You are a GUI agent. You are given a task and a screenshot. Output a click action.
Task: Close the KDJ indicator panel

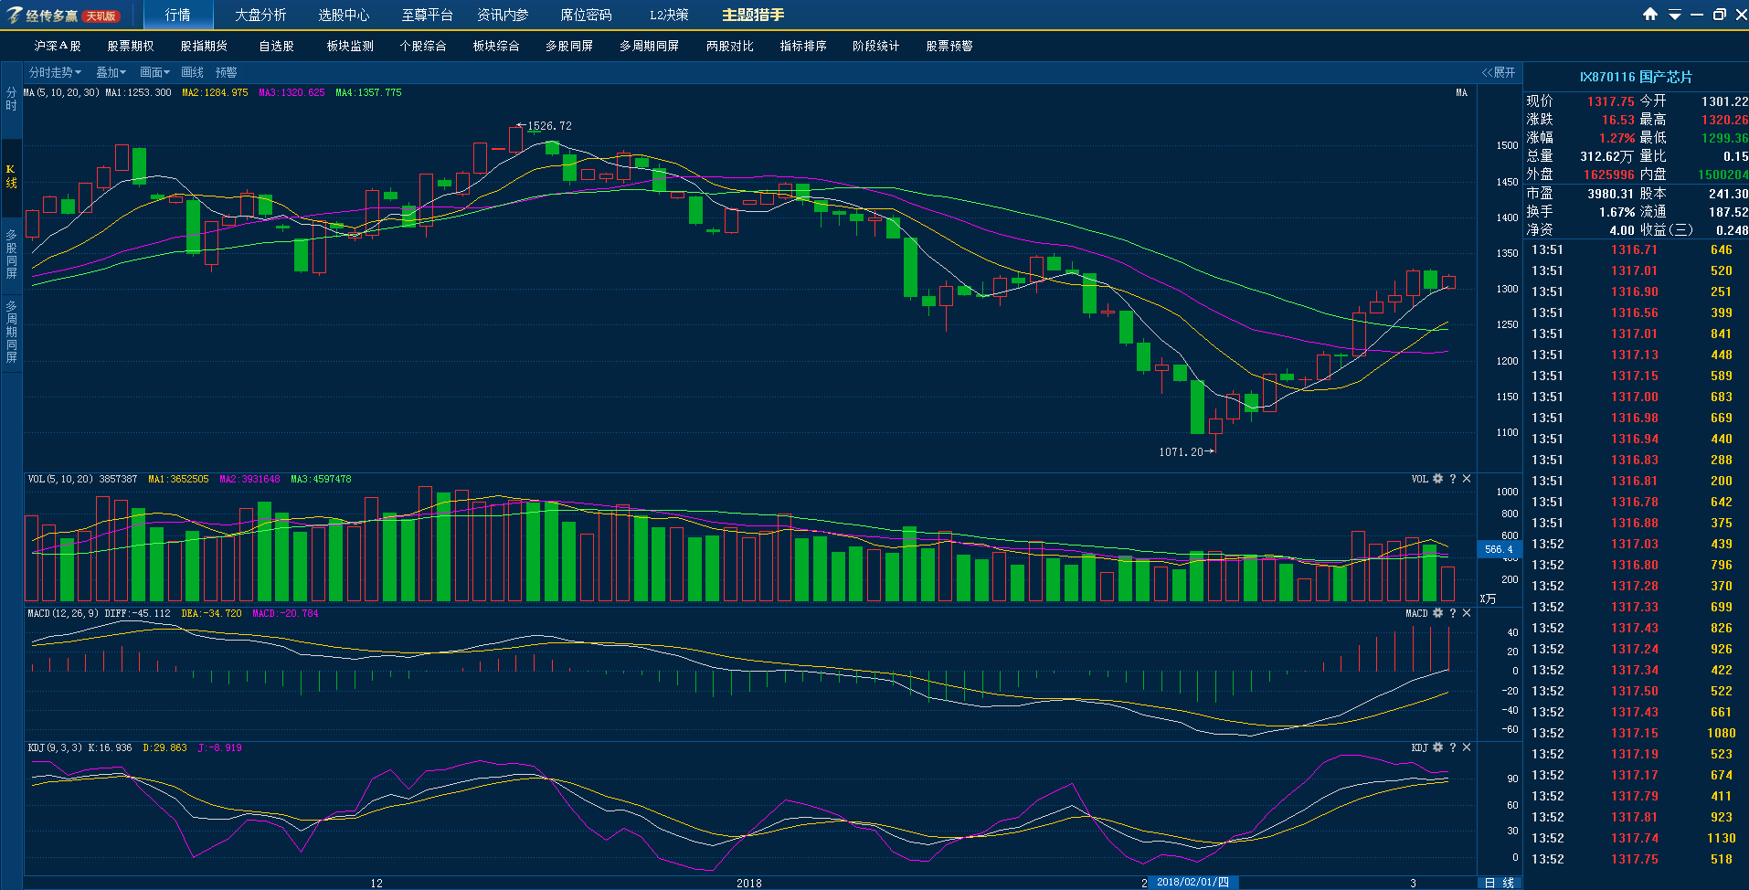pyautogui.click(x=1467, y=747)
